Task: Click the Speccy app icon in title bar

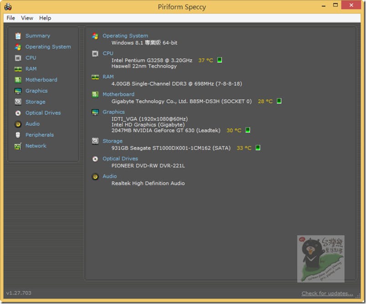Action: click(8, 7)
